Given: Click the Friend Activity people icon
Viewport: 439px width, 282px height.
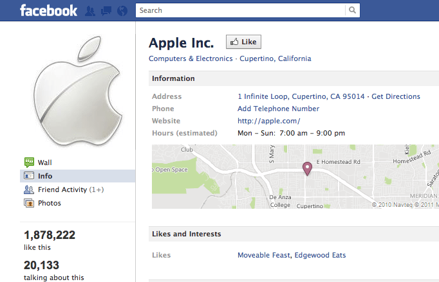Looking at the screenshot, I should coord(29,189).
